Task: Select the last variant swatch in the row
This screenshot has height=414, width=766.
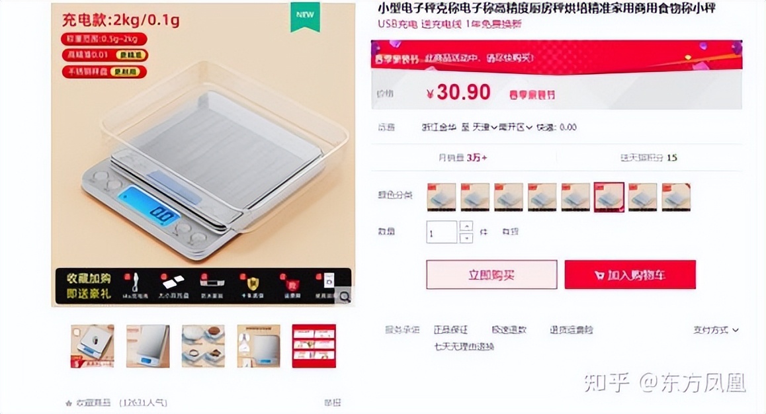Action: [x=676, y=197]
